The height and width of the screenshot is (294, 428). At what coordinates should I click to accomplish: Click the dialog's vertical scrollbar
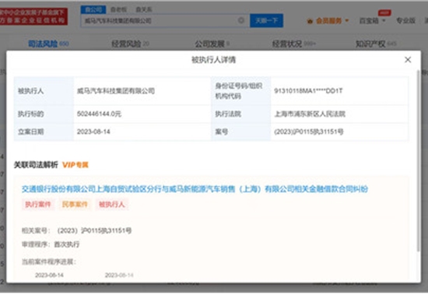coord(418,161)
